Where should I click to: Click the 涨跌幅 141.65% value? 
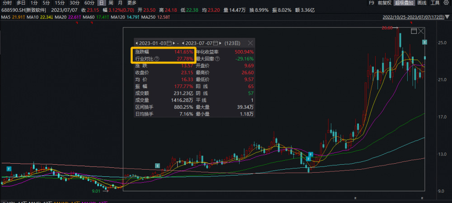coord(184,52)
